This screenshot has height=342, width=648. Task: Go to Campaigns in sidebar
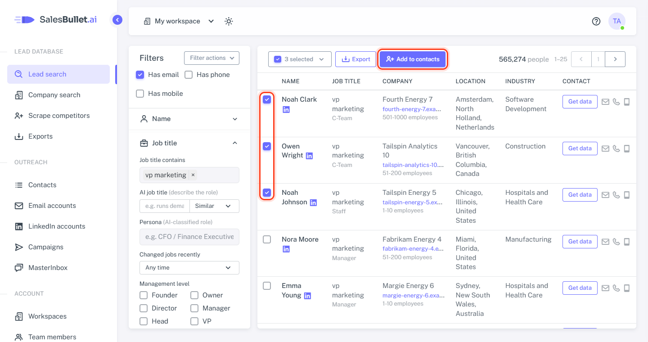pos(58,247)
